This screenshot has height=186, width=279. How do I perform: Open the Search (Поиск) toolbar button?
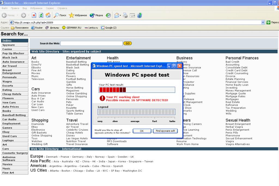pyautogui.click(x=60, y=15)
